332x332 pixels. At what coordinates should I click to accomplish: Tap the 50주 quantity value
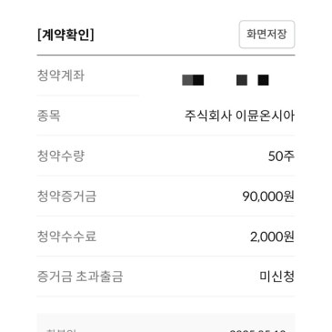click(x=281, y=156)
